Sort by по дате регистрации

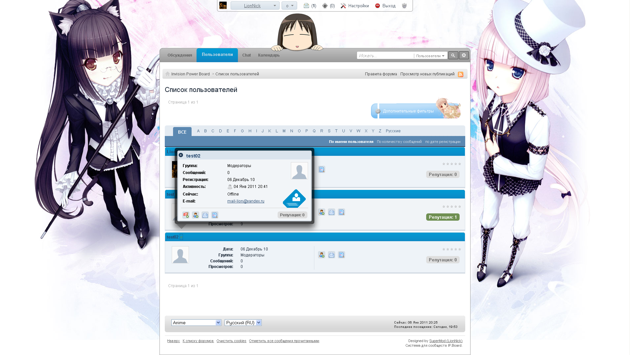tap(443, 142)
